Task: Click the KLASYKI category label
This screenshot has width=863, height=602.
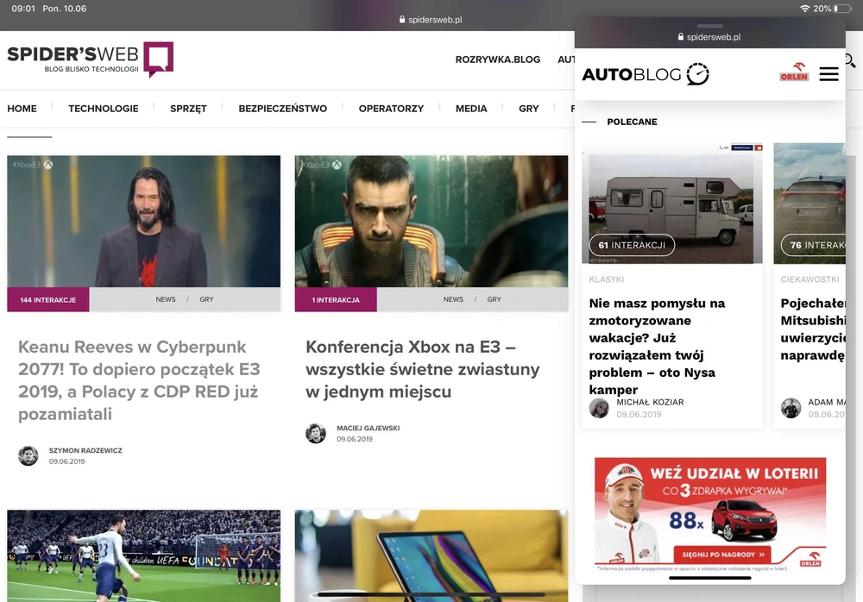Action: pyautogui.click(x=607, y=279)
